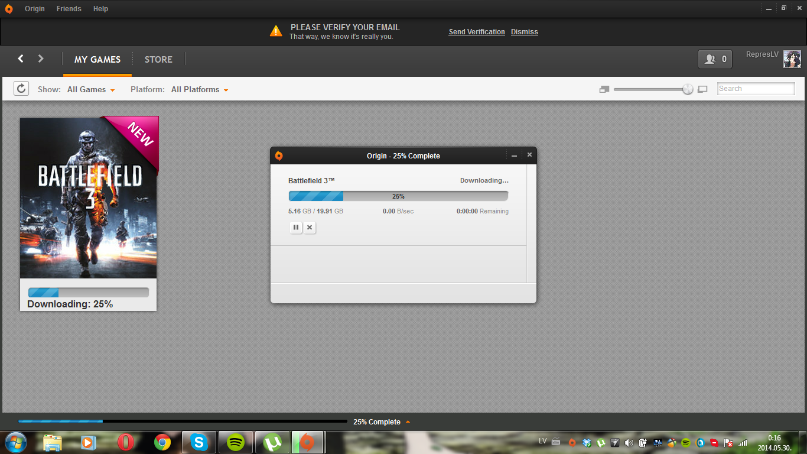807x454 pixels.
Task: Expand the Show All Games dropdown
Action: pos(91,90)
